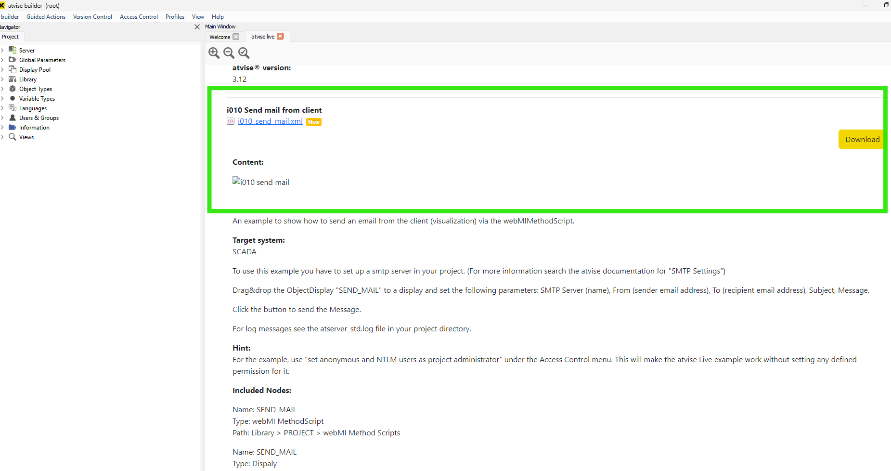Expand the Views node
This screenshot has height=471, width=891.
click(2, 137)
